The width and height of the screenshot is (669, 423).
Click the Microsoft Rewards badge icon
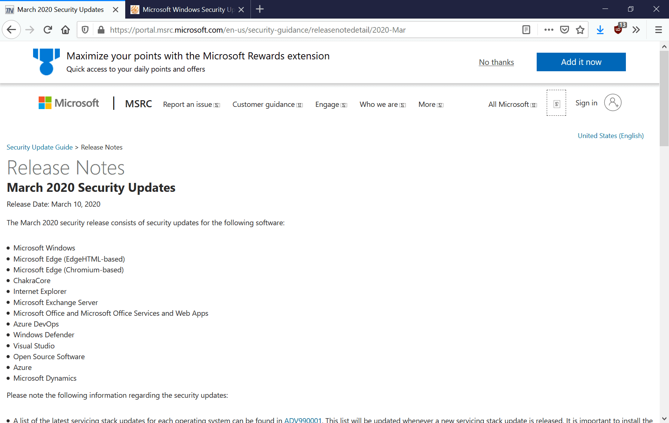tap(46, 62)
